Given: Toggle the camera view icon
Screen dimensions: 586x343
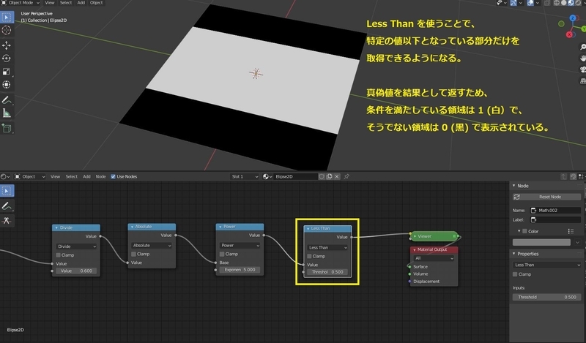Looking at the screenshot, I should (x=582, y=69).
